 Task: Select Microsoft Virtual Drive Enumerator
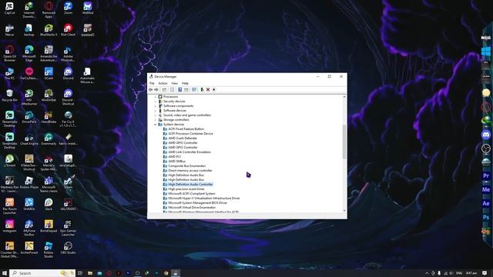tap(192, 208)
